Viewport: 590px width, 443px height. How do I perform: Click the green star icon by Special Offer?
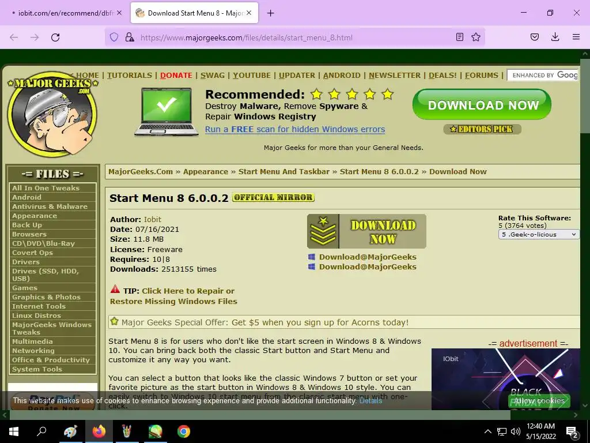115,321
